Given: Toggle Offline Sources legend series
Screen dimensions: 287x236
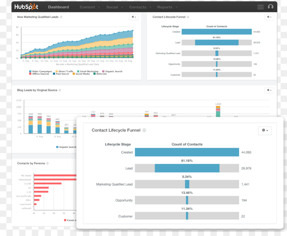Looking at the screenshot, I should 39,74.
